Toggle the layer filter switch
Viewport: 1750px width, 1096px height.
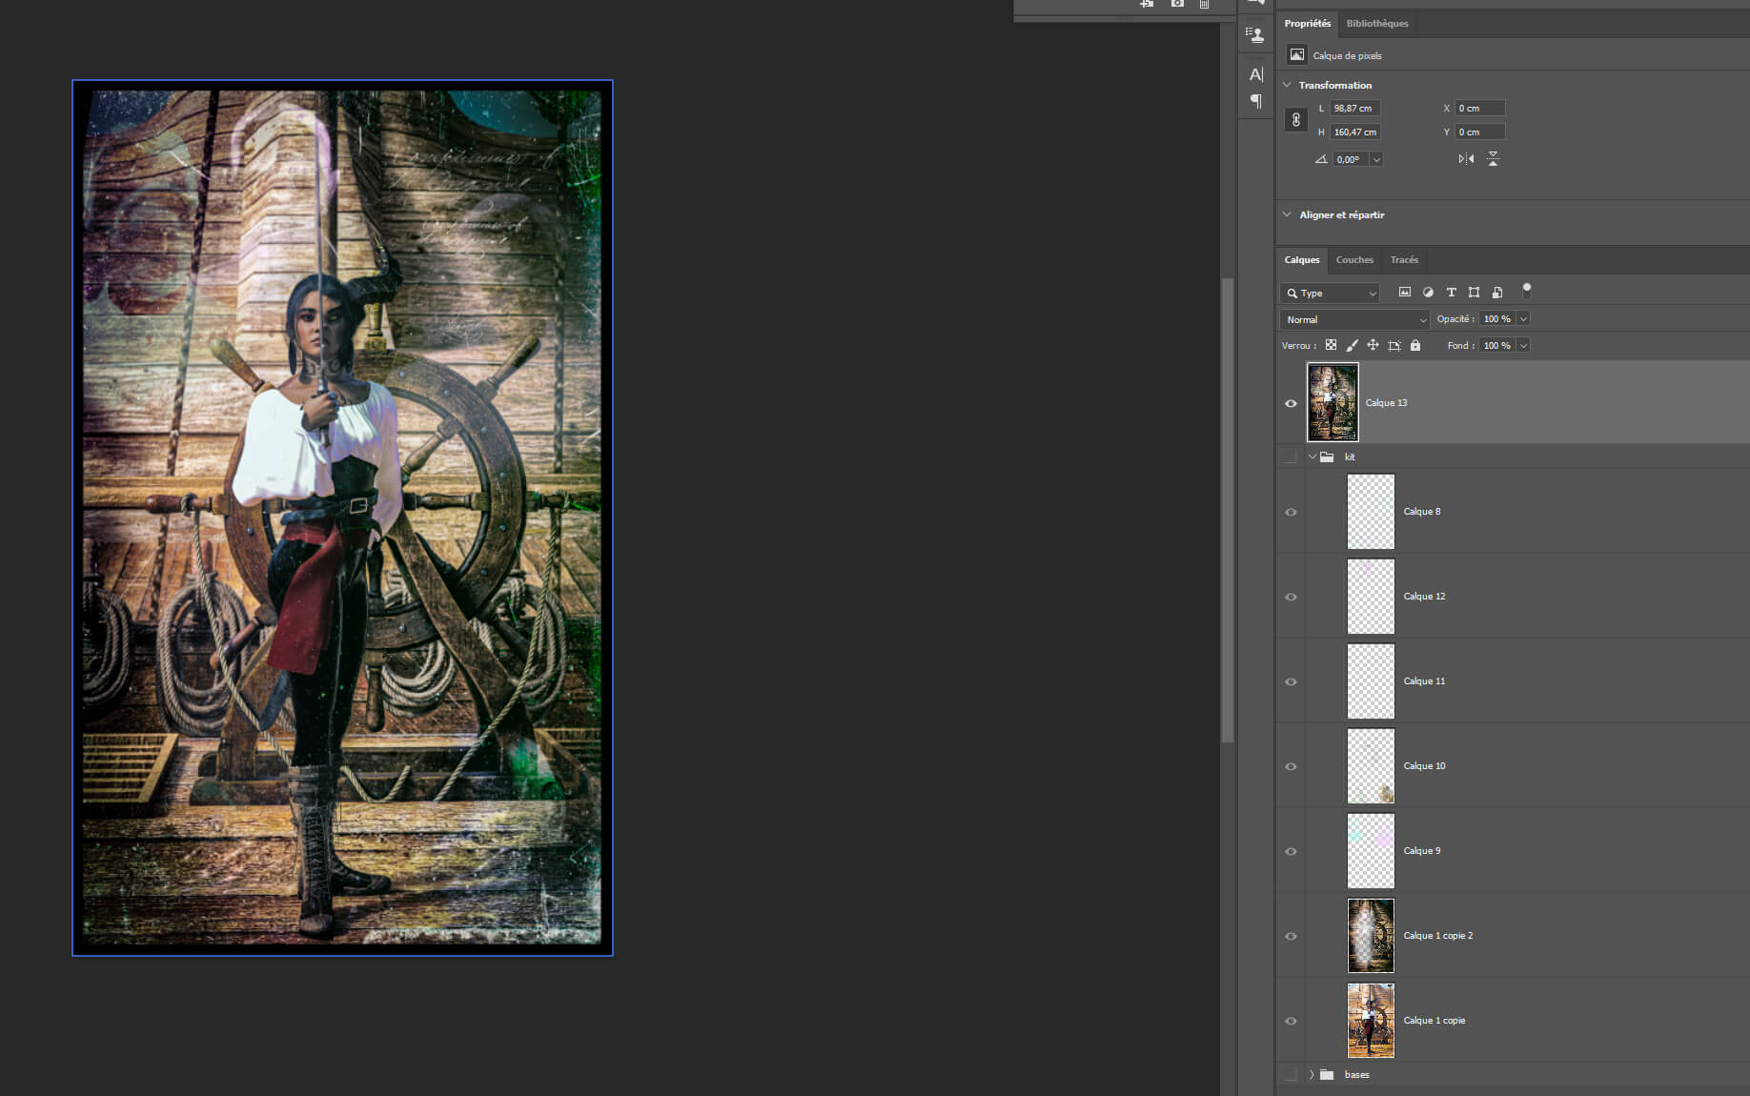click(1526, 291)
